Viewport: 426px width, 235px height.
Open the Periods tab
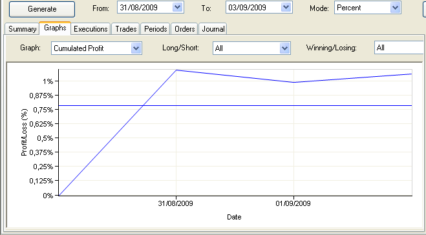155,29
